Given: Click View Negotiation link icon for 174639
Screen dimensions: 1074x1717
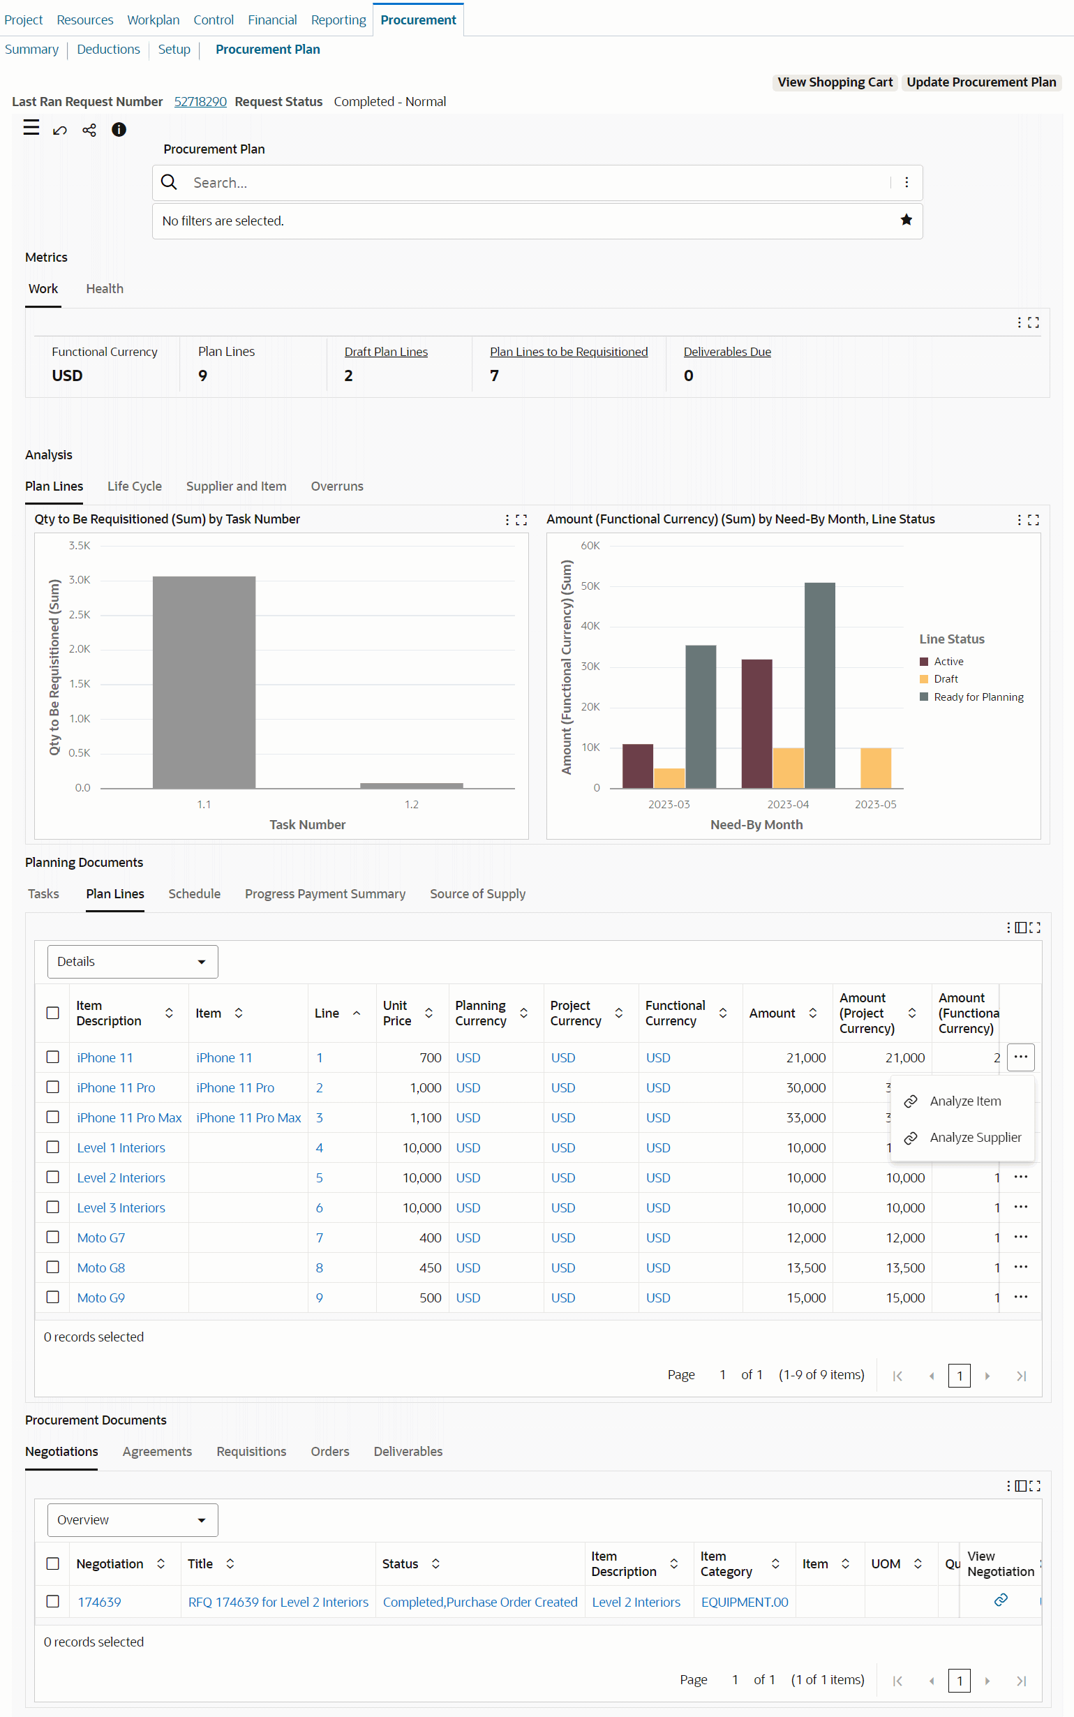Looking at the screenshot, I should (1001, 1600).
